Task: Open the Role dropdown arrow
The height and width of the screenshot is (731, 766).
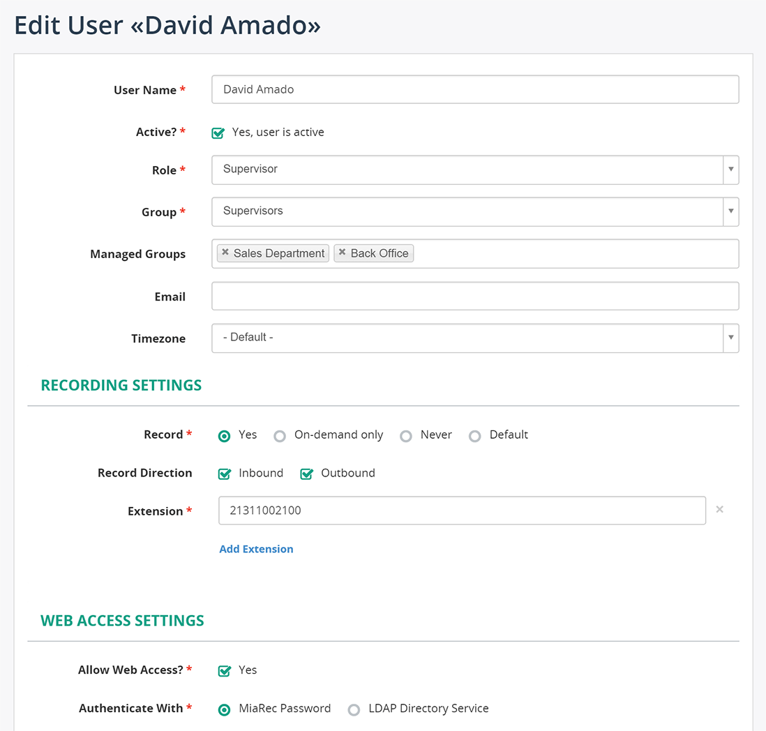Action: 730,169
